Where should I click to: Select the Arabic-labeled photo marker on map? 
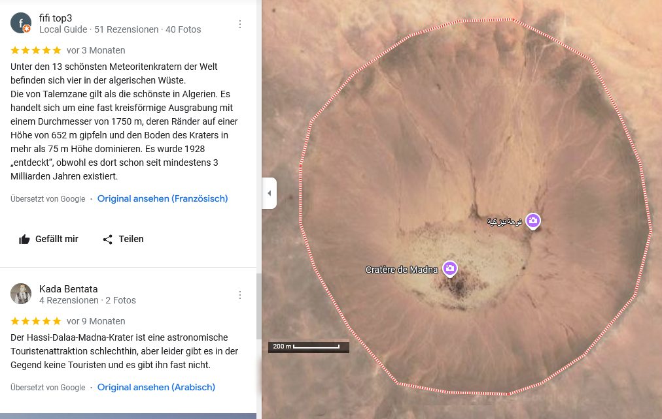(x=533, y=221)
